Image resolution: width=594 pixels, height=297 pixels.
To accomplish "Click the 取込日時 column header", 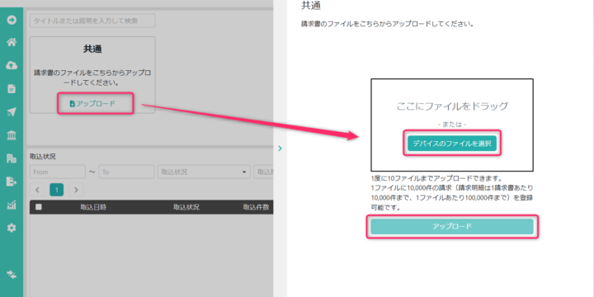I will (x=93, y=207).
